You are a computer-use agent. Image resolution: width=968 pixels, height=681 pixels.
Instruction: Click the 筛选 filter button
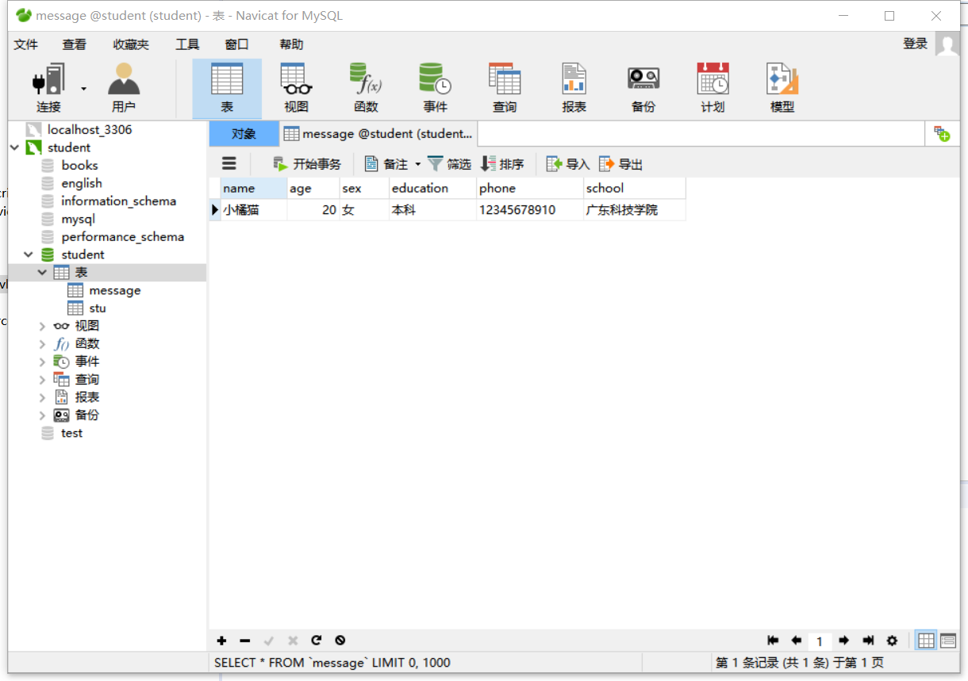pos(449,164)
